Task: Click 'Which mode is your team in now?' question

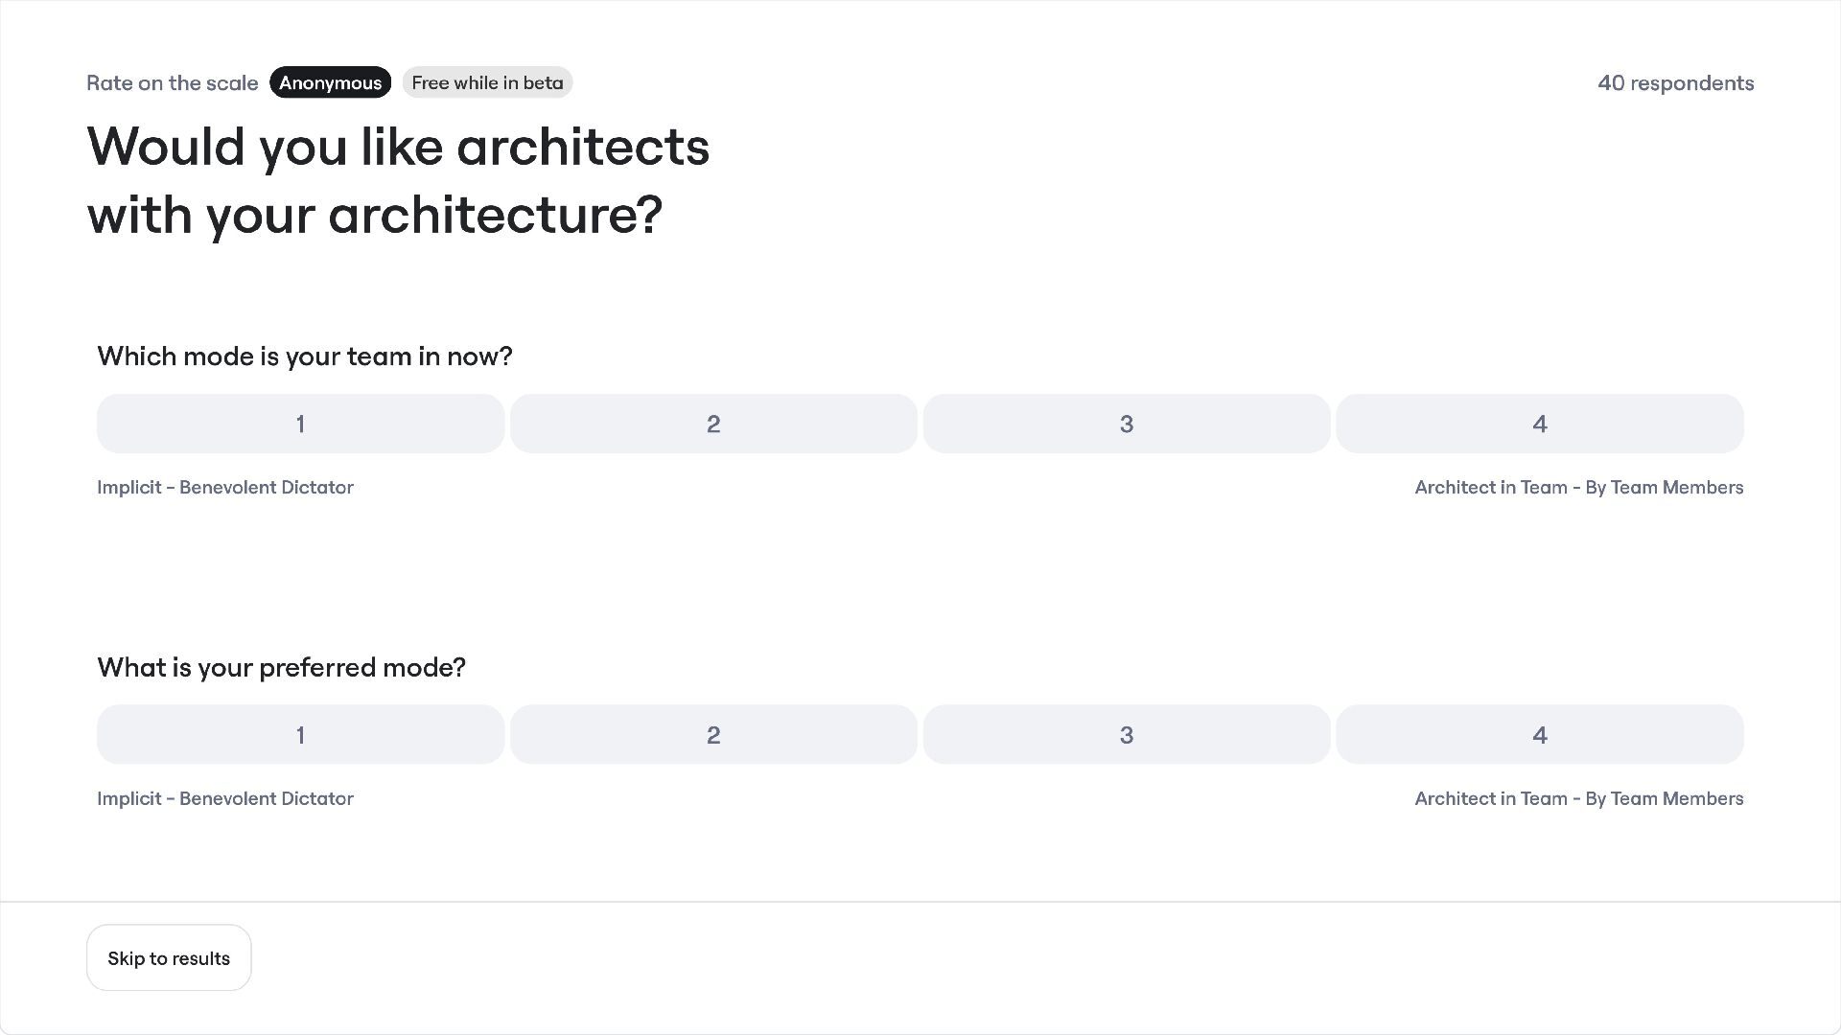Action: [x=305, y=356]
